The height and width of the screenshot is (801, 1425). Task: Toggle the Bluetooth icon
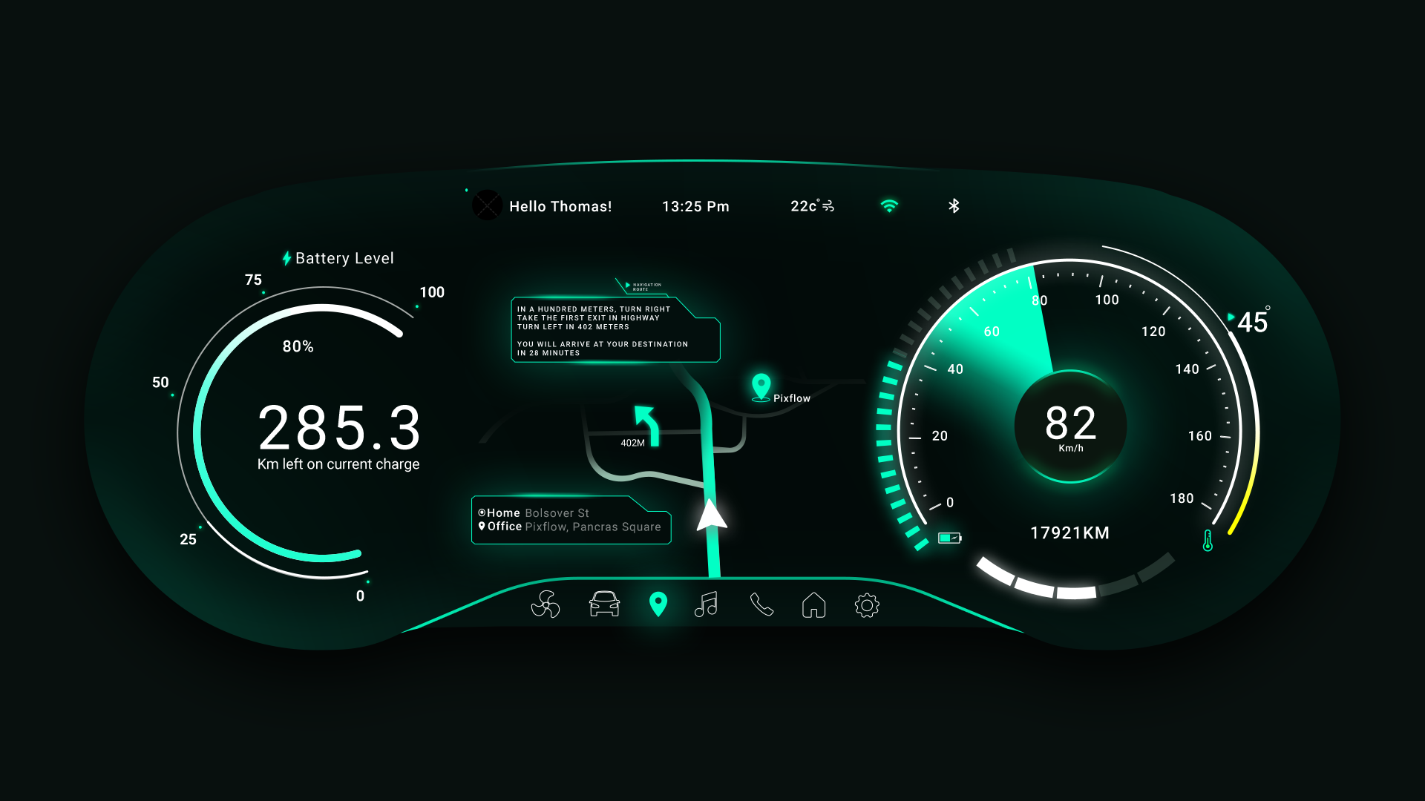[x=954, y=205]
